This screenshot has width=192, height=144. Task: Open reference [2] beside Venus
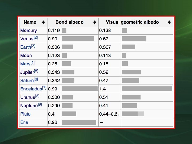[36, 38]
